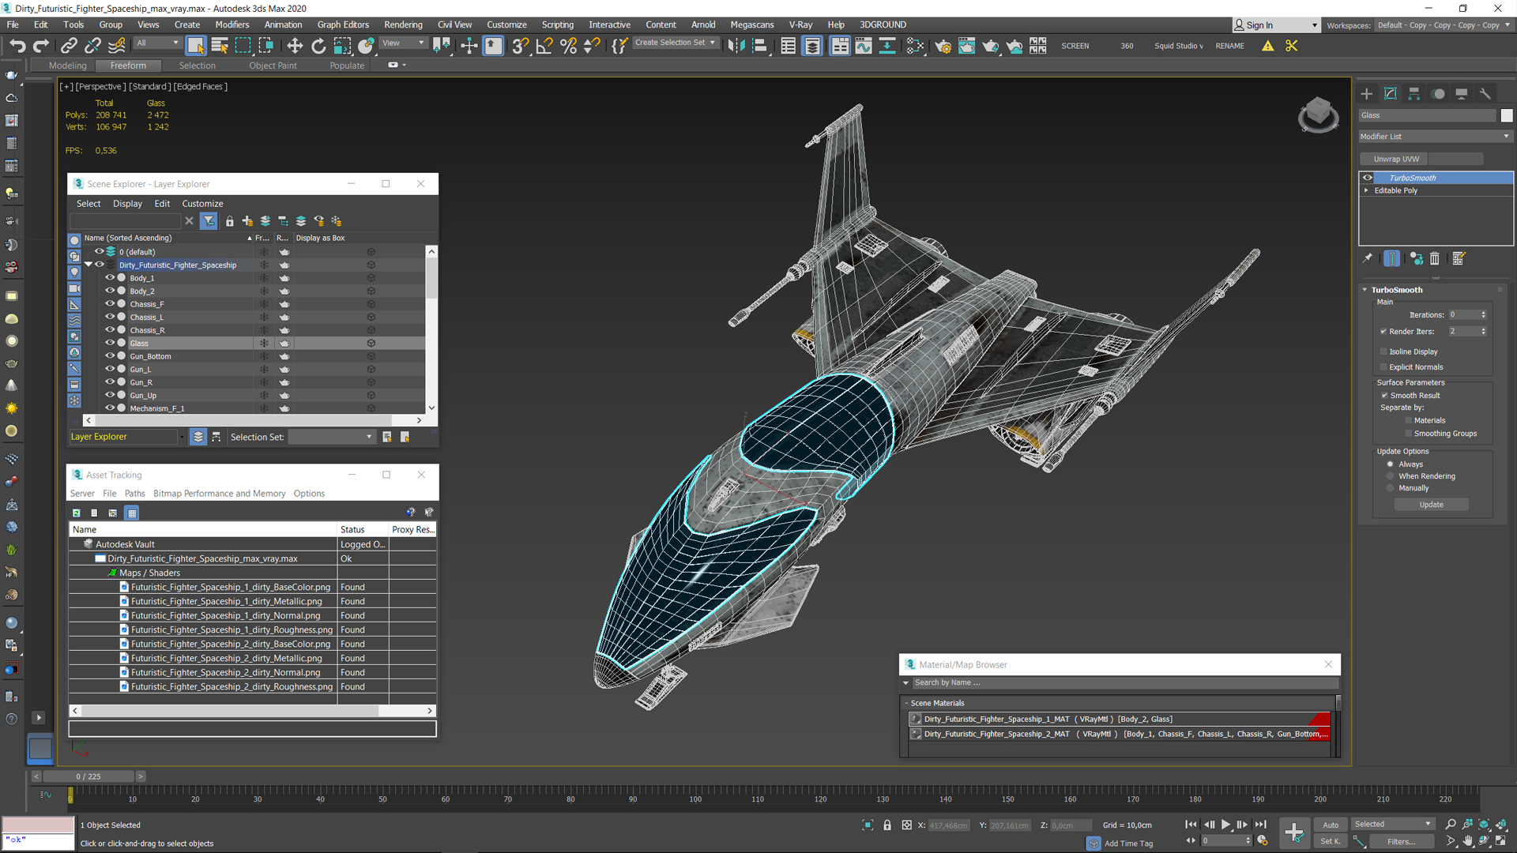This screenshot has height=853, width=1517.
Task: Activate the Unlink Selection tool
Action: [x=92, y=46]
